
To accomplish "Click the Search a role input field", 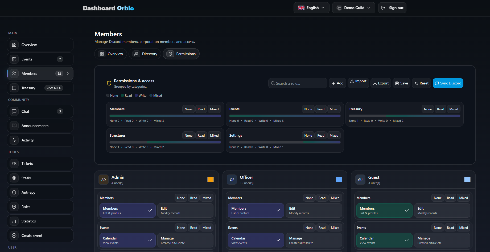I will (x=298, y=83).
